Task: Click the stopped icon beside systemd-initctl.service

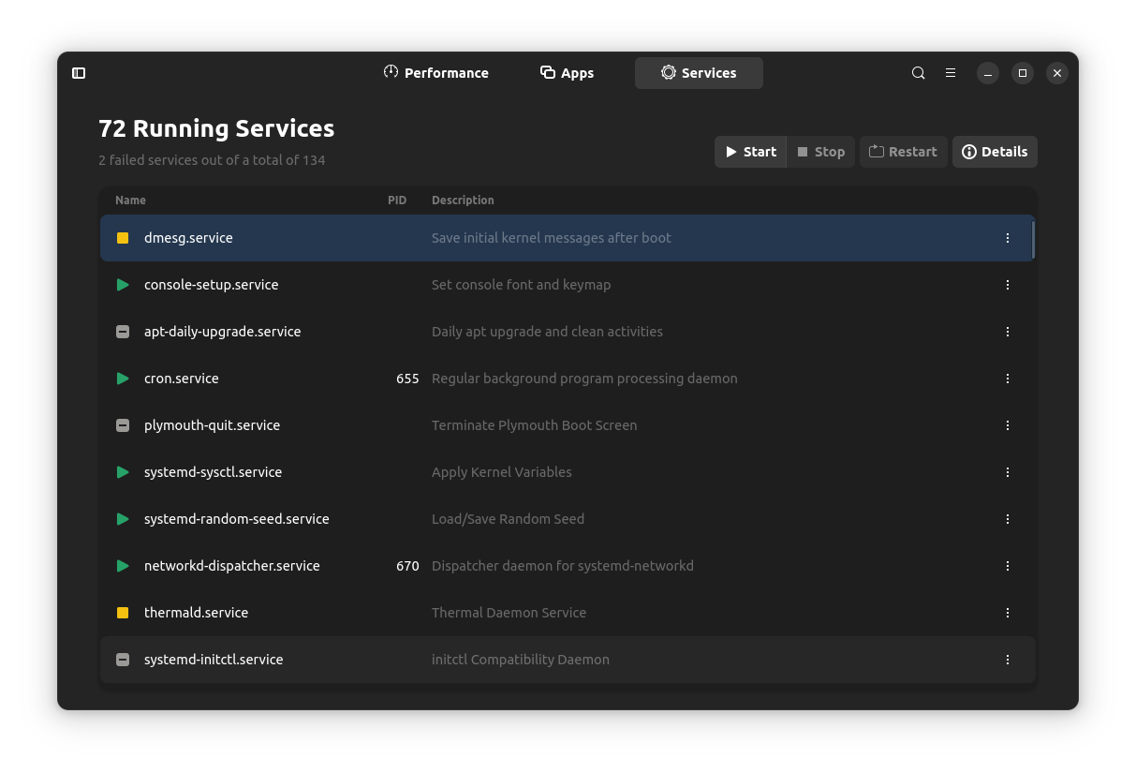Action: coord(122,660)
